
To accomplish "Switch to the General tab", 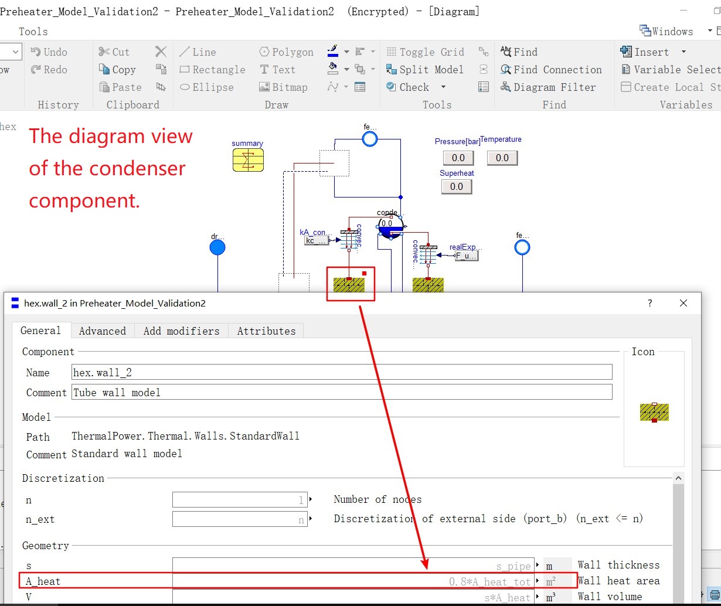I will pyautogui.click(x=40, y=331).
